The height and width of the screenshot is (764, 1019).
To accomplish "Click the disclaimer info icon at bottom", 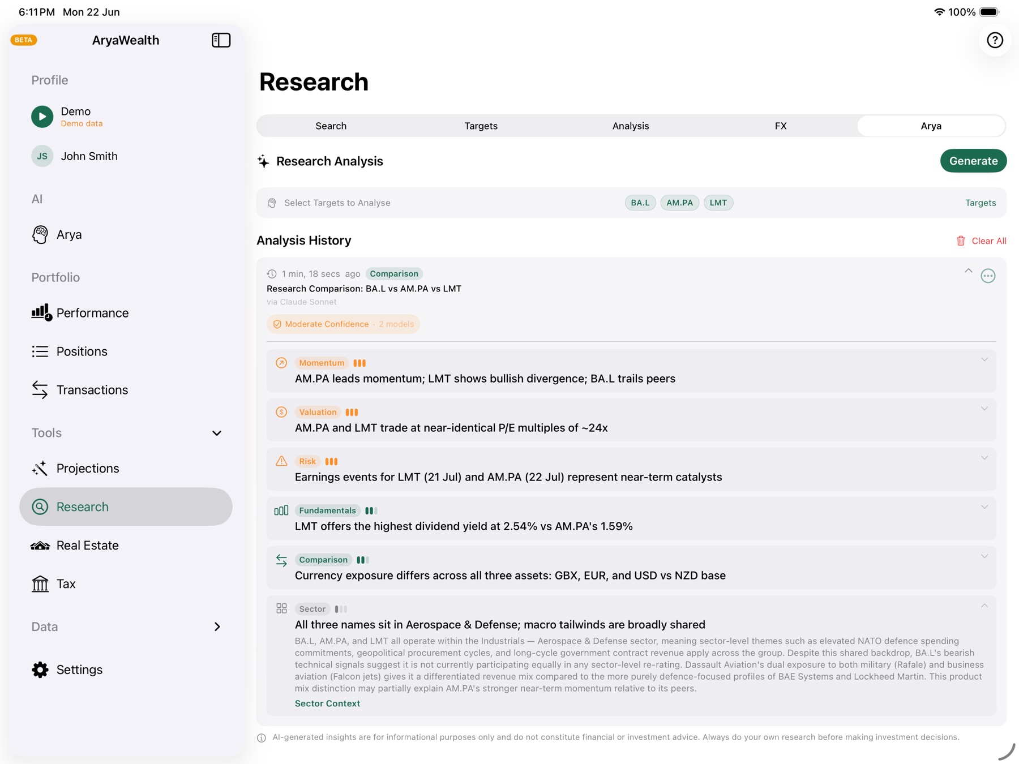I will point(262,737).
